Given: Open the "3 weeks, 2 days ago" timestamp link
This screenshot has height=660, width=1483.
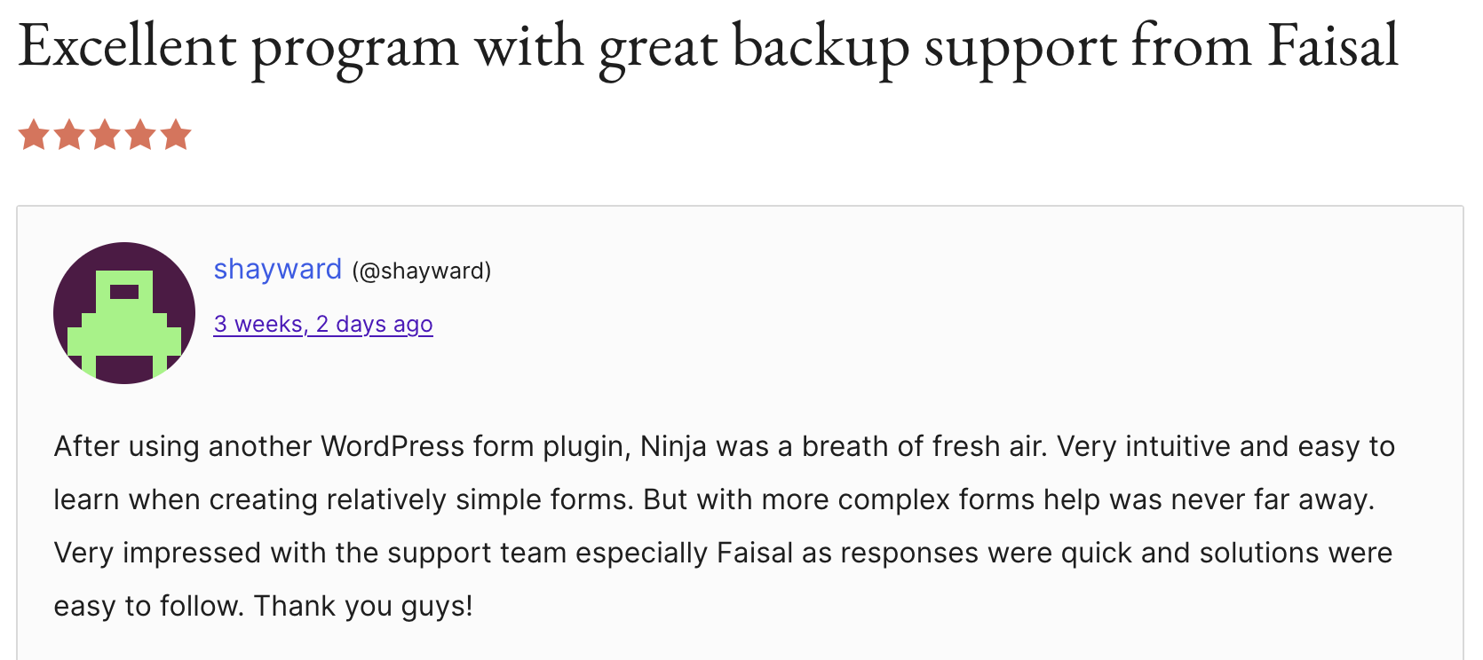Looking at the screenshot, I should [323, 324].
